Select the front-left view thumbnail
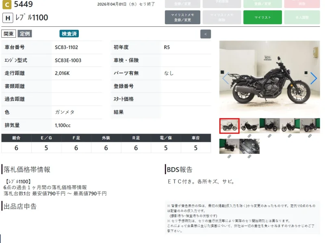This screenshot has height=243, width=325. pyautogui.click(x=290, y=126)
